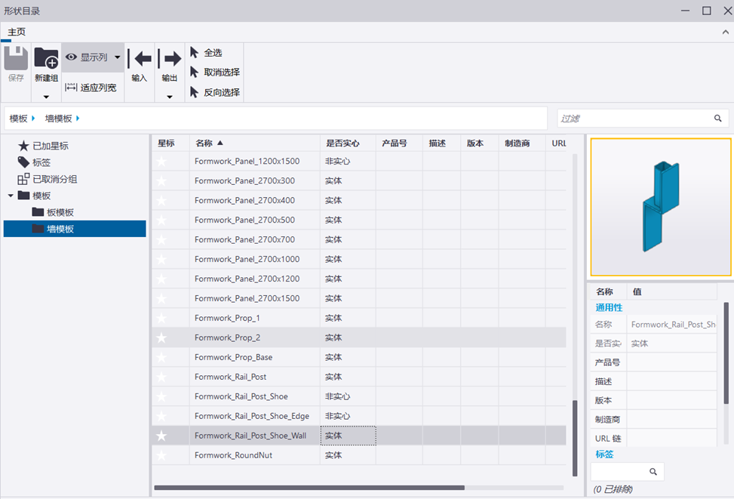Image resolution: width=734 pixels, height=499 pixels.
Task: Select Formwork_Rail_Post_Shoe name cell
Action: [255, 396]
